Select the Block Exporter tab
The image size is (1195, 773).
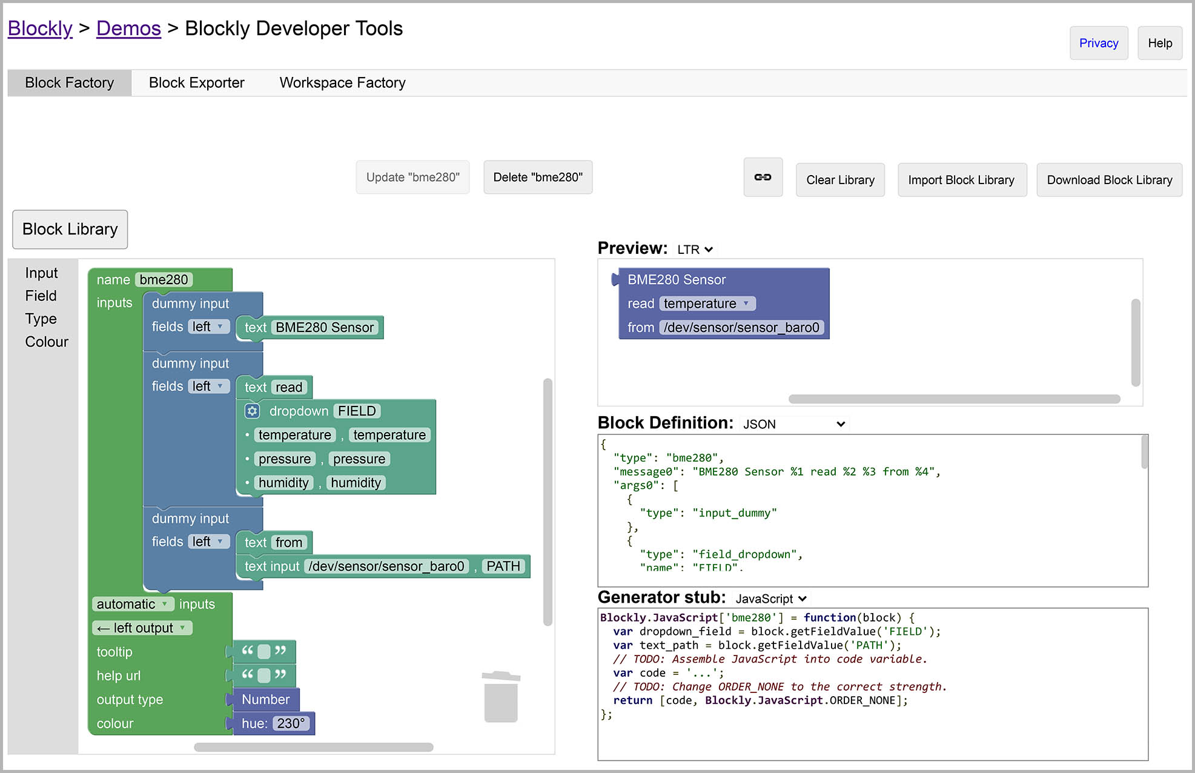point(196,82)
